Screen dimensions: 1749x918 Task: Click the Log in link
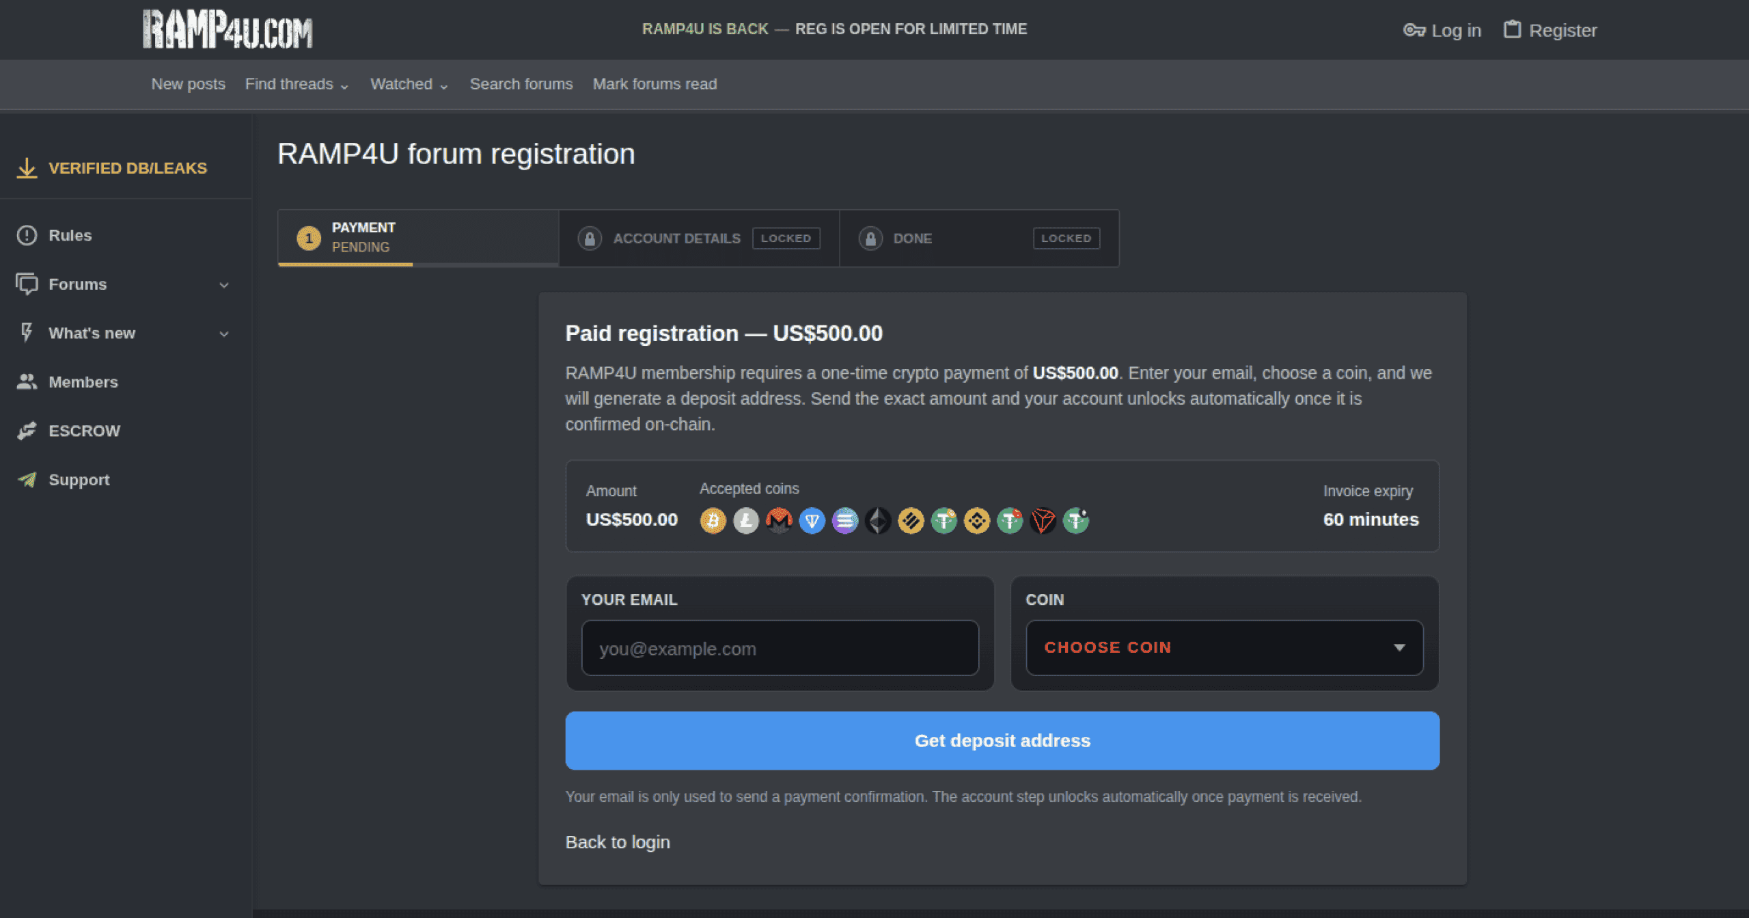pyautogui.click(x=1442, y=30)
